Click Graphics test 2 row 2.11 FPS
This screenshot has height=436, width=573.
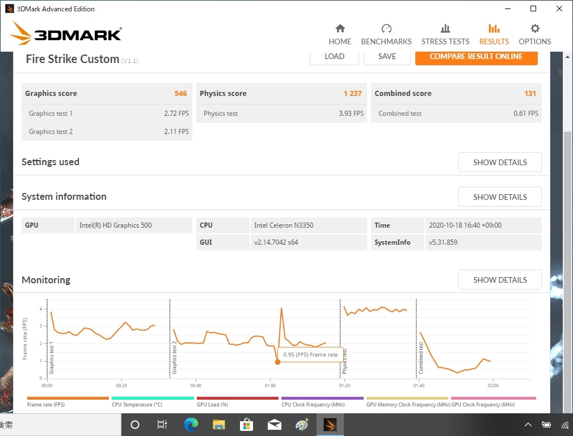(x=107, y=131)
